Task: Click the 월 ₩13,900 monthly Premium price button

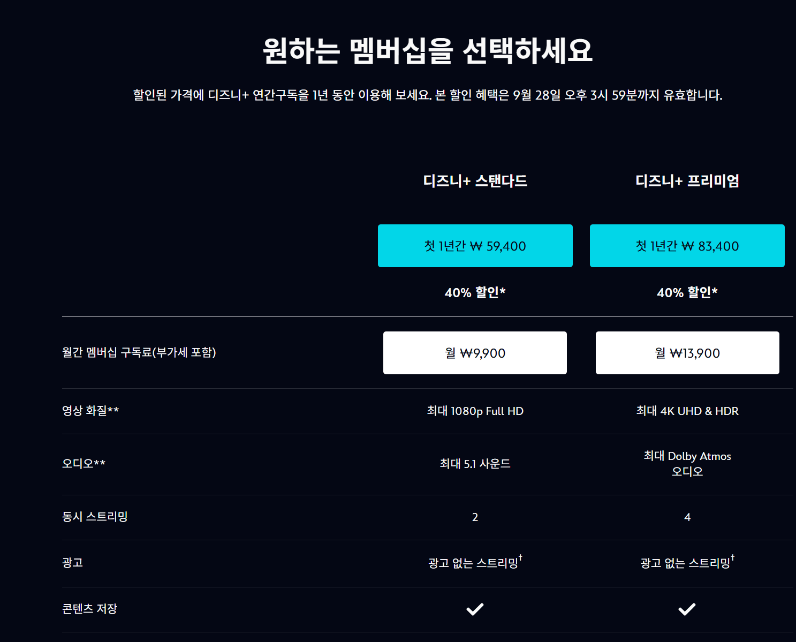Action: 687,353
